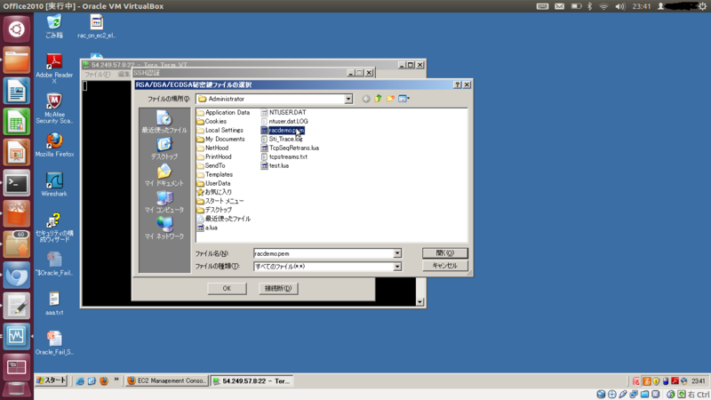
Task: Click Firefox quick launch taskbar icon
Action: coord(103,381)
